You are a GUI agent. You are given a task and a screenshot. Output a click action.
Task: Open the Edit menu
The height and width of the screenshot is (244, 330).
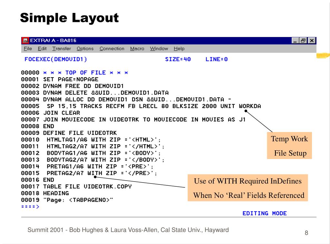42,49
